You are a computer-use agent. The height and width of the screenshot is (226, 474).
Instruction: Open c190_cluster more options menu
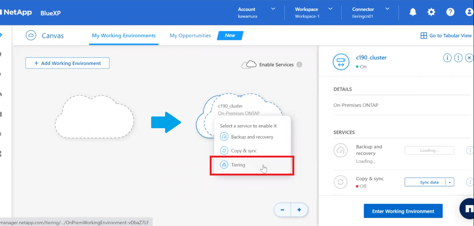click(x=458, y=58)
